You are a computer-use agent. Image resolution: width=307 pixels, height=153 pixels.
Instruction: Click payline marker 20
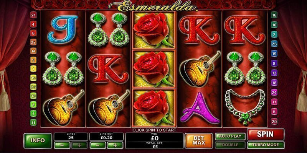pyautogui.click(x=274, y=122)
